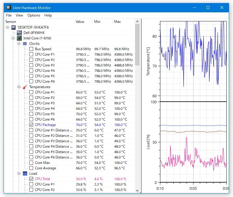Click the scroll up arrow of sensor list

137,21
